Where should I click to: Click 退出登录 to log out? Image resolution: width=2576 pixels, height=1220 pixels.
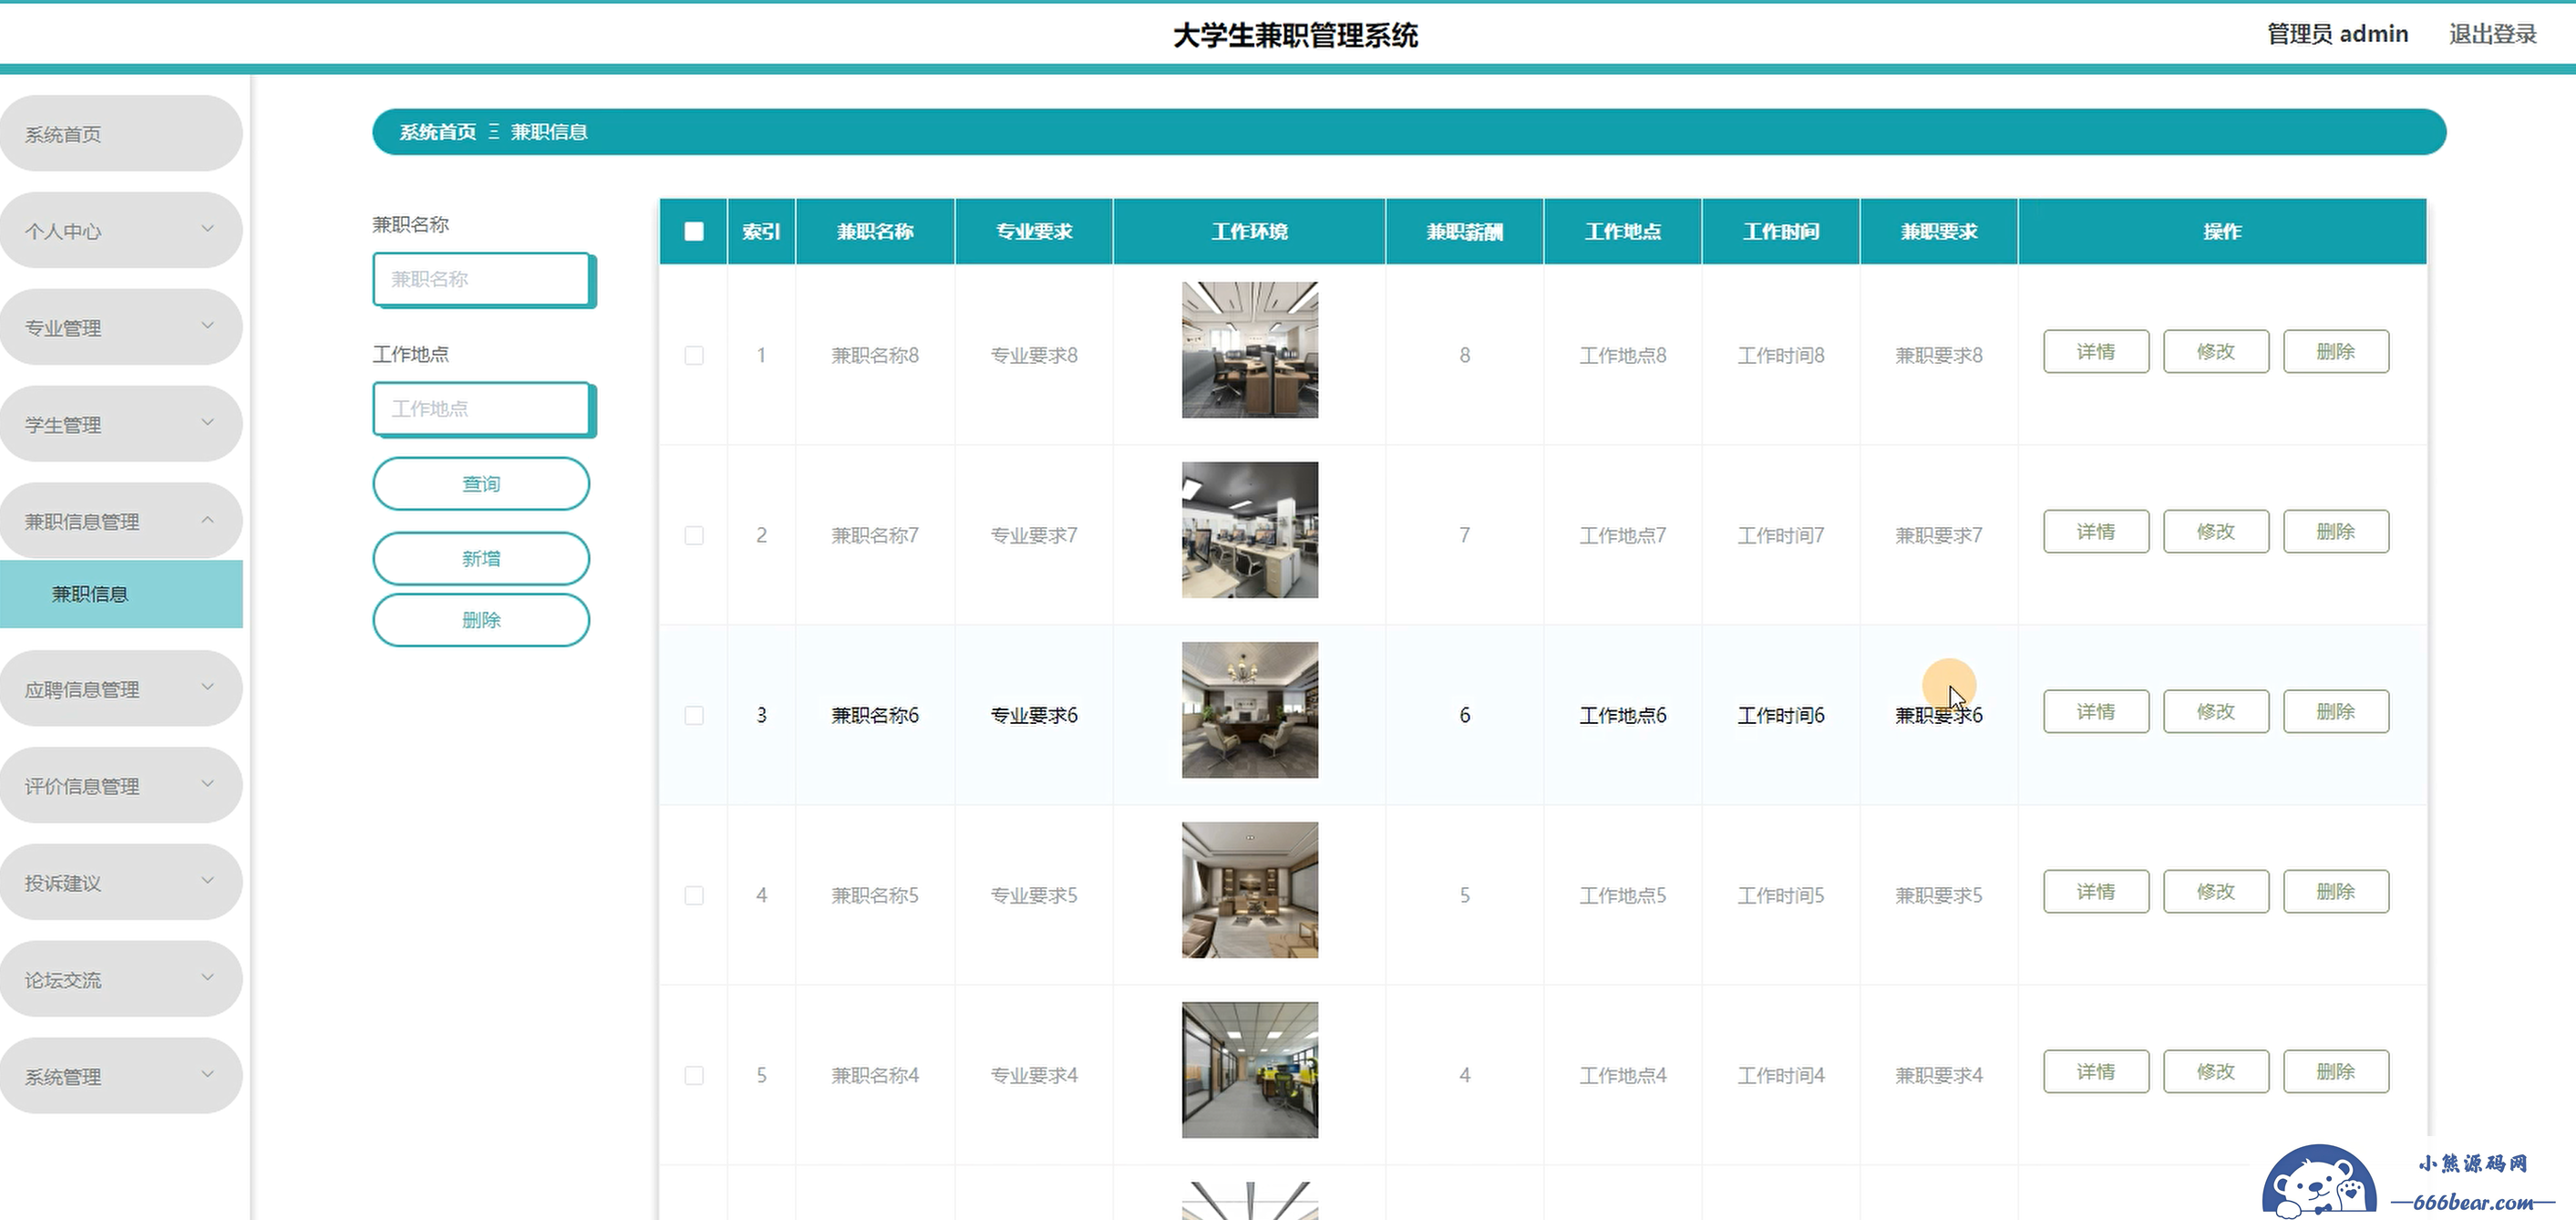pyautogui.click(x=2492, y=34)
